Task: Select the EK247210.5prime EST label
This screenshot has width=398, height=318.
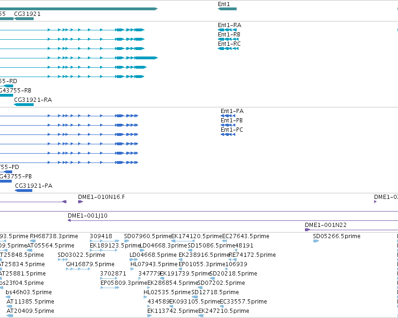Action: [224, 311]
